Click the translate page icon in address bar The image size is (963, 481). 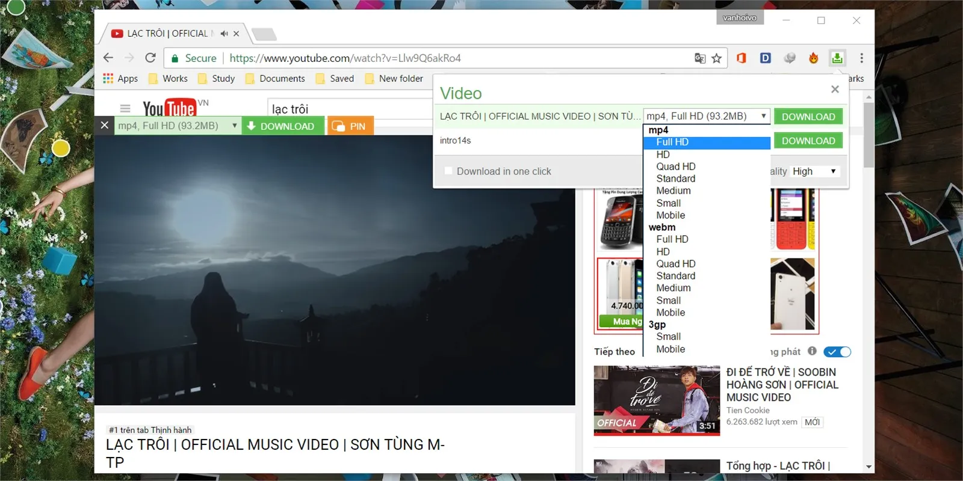coord(700,58)
